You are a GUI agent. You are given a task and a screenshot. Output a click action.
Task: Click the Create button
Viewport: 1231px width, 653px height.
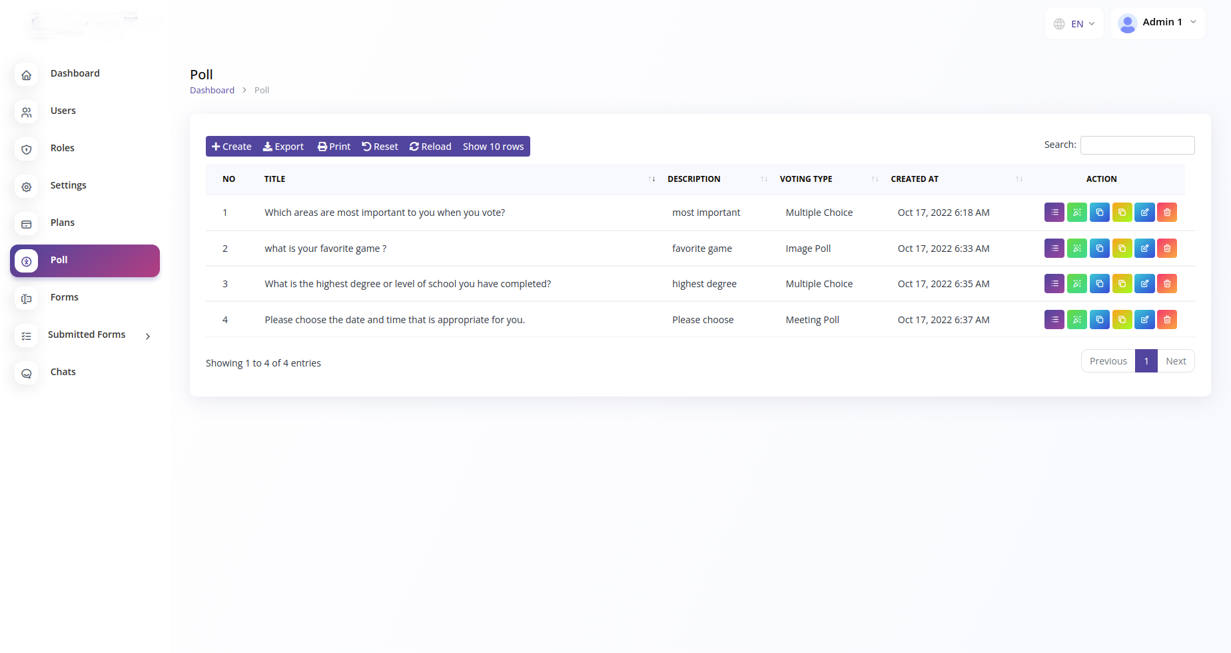pos(232,147)
